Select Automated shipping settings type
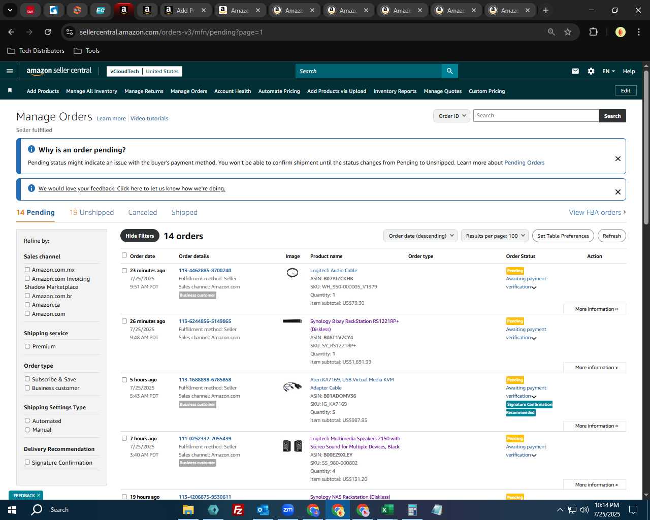This screenshot has width=650, height=520. click(27, 420)
